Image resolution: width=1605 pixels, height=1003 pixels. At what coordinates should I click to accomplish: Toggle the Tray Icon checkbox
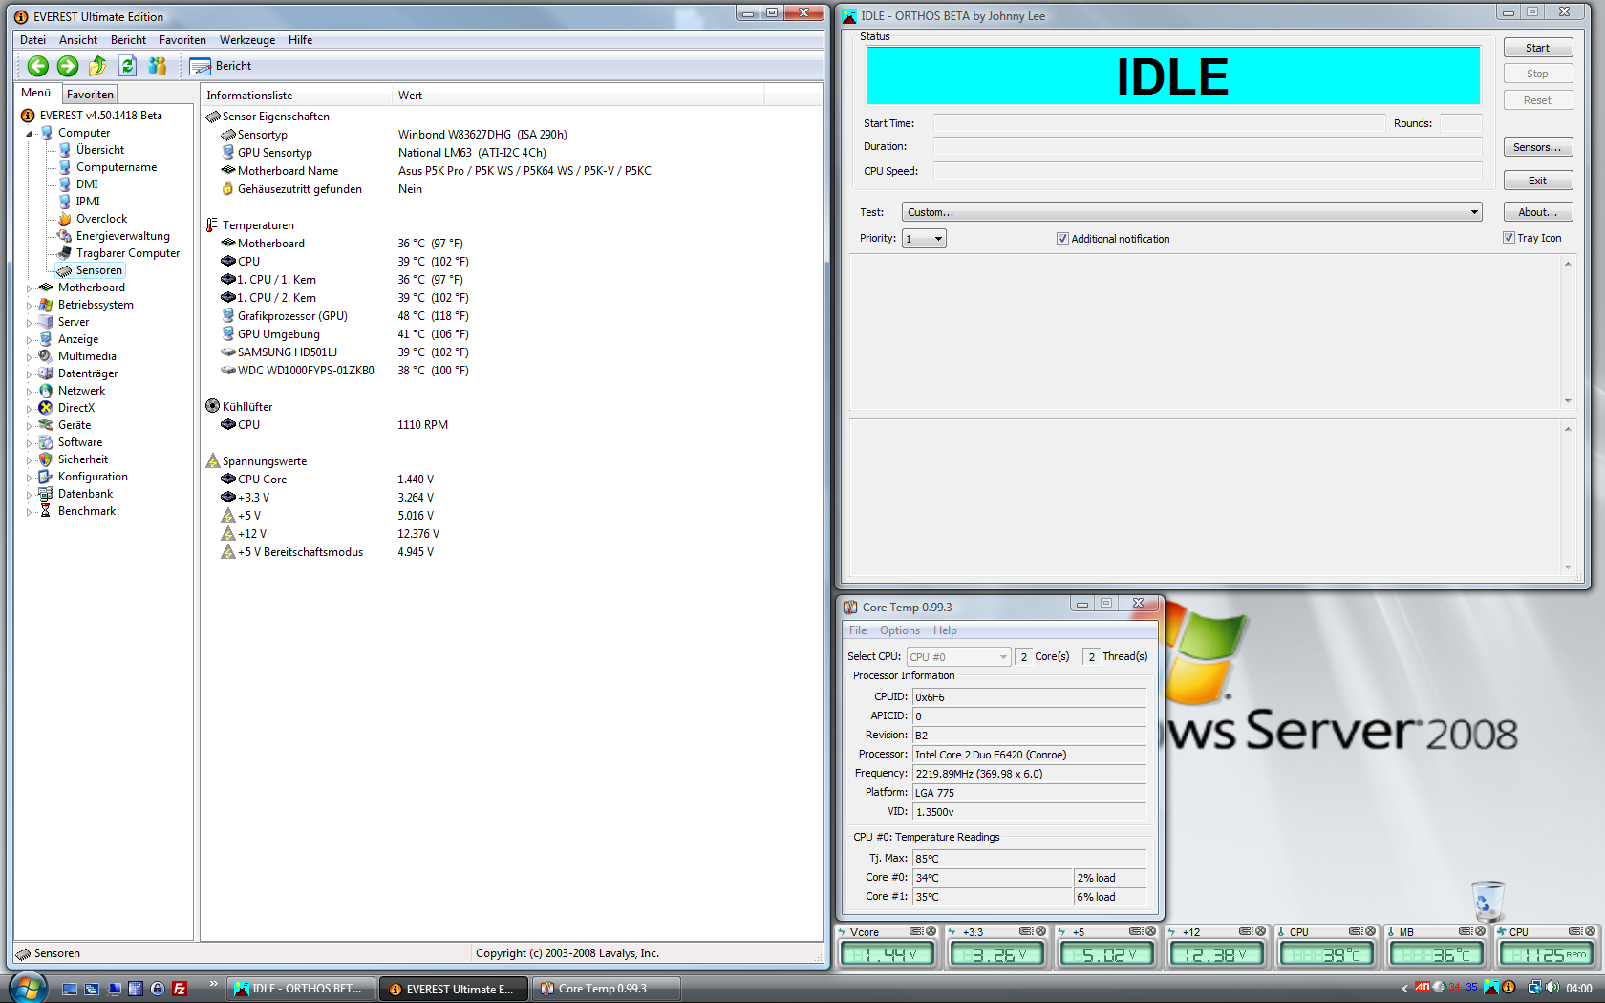[x=1509, y=238]
